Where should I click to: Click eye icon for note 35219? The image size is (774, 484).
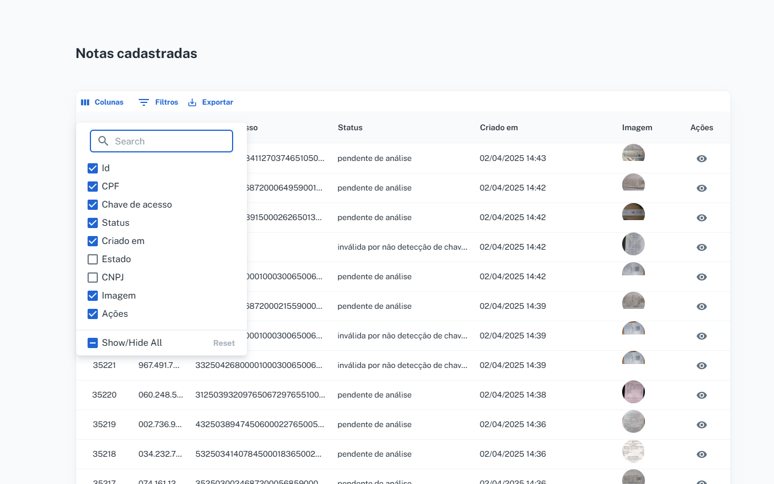(701, 425)
